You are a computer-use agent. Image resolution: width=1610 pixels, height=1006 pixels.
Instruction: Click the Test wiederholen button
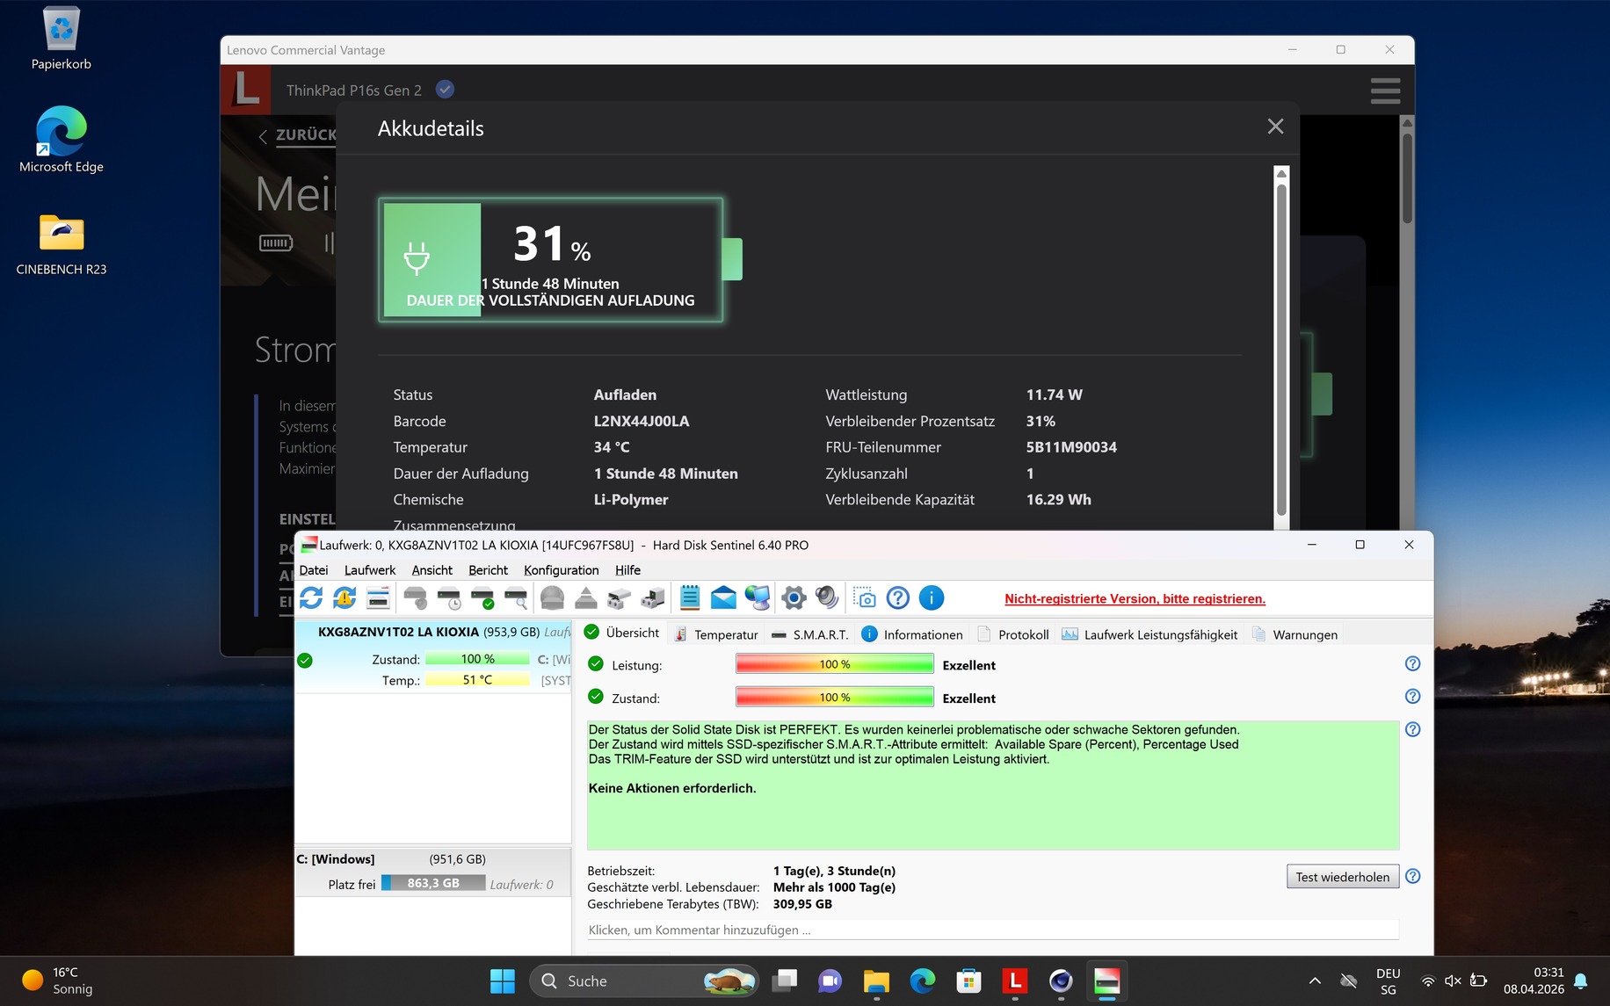(x=1343, y=877)
